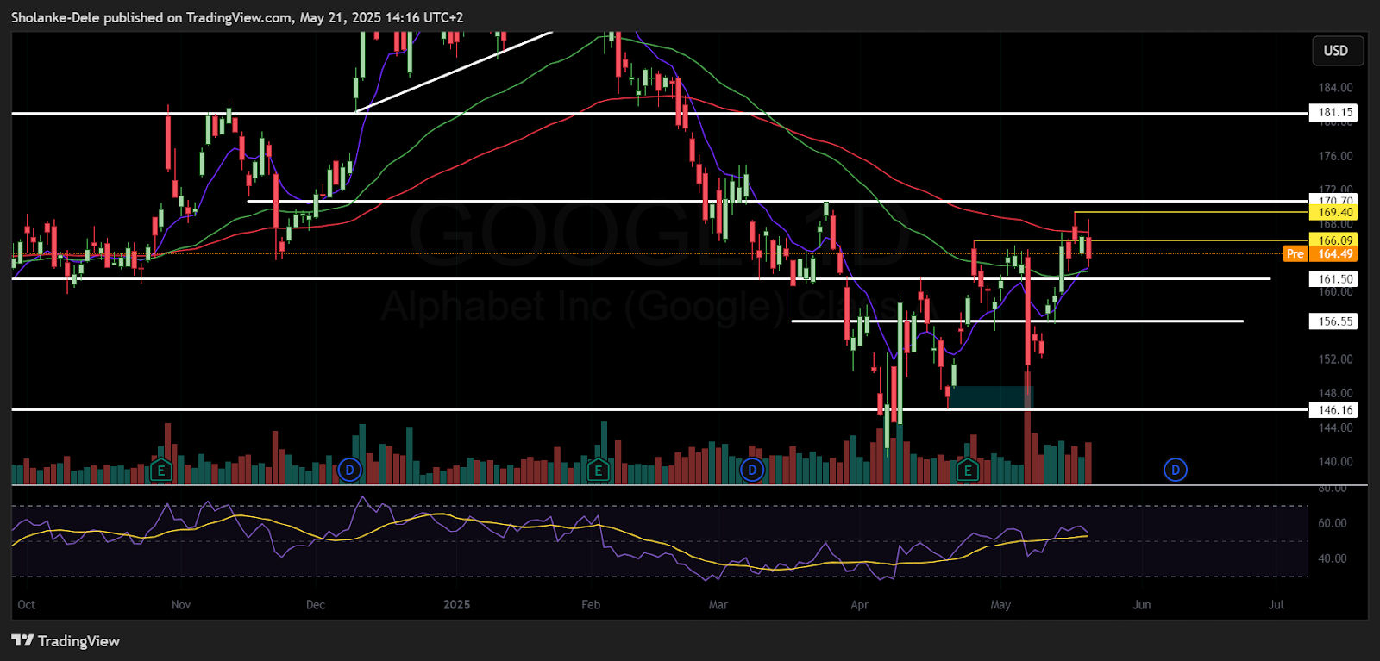Open the USD currency selector
The height and width of the screenshot is (661, 1380).
pyautogui.click(x=1337, y=51)
